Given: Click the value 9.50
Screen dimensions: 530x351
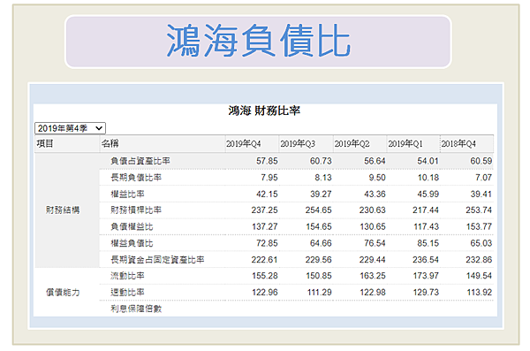Looking at the screenshot, I should pos(377,178).
